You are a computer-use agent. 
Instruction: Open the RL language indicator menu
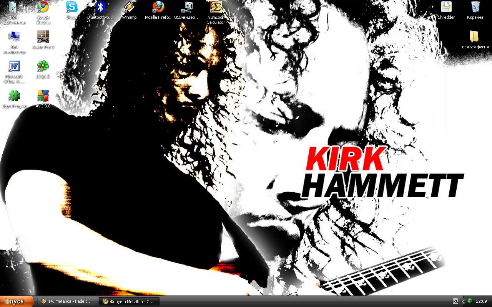[455, 301]
